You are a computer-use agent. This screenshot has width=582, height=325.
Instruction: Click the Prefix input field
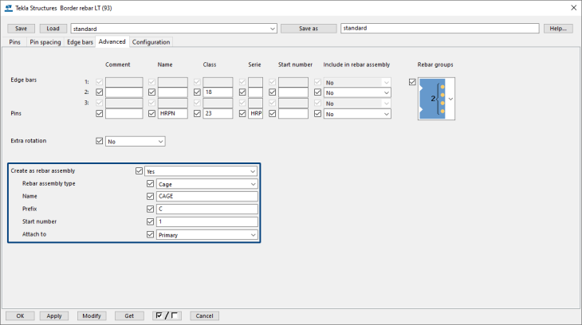click(x=206, y=209)
